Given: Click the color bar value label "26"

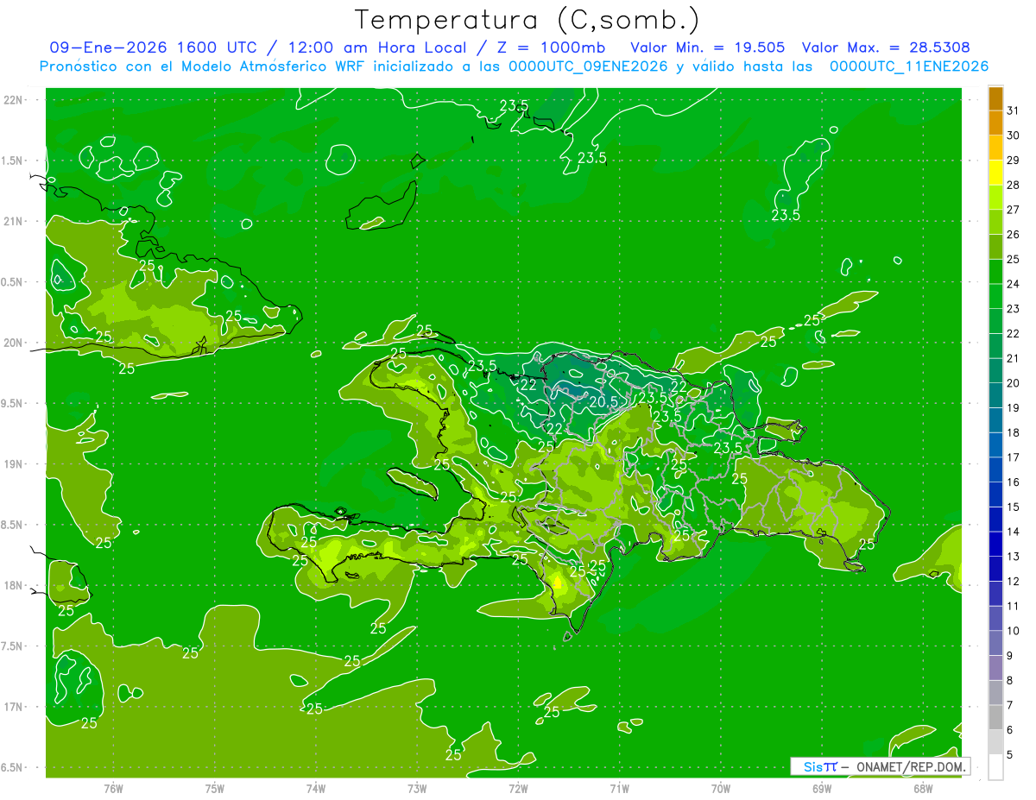Looking at the screenshot, I should click(x=1014, y=235).
